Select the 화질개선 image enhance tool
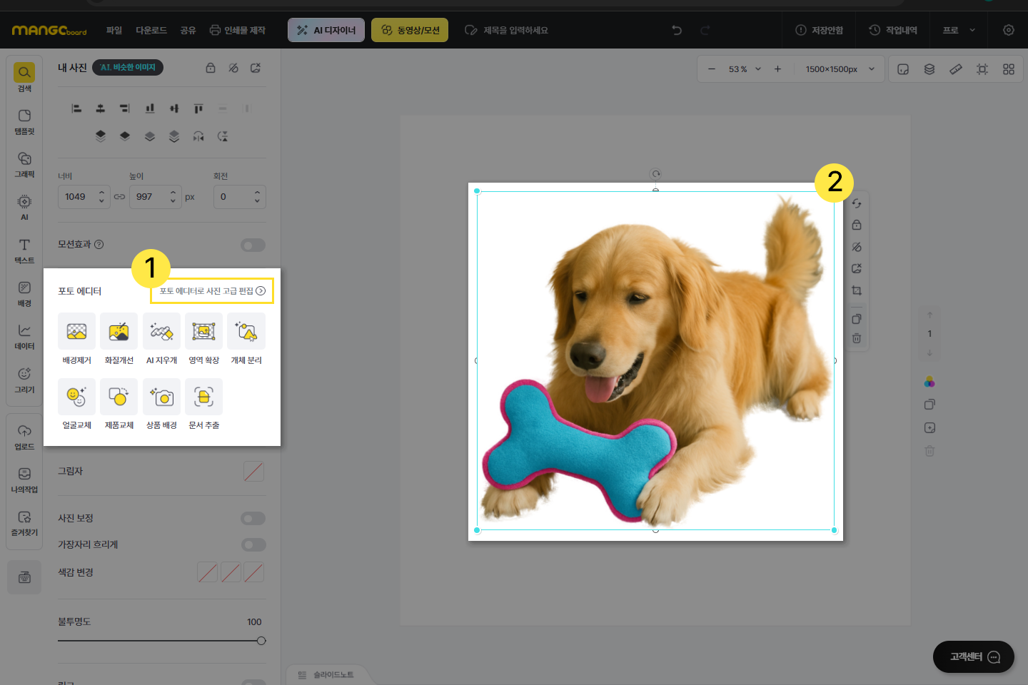 (x=119, y=332)
